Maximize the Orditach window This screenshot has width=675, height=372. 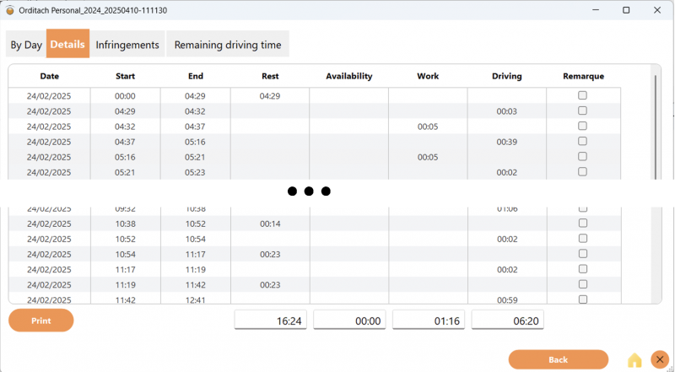(x=626, y=10)
